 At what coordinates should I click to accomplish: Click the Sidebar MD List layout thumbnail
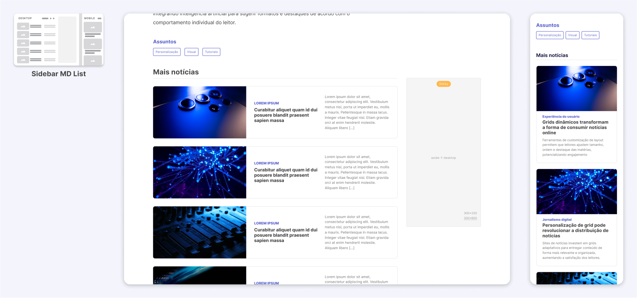pos(59,40)
